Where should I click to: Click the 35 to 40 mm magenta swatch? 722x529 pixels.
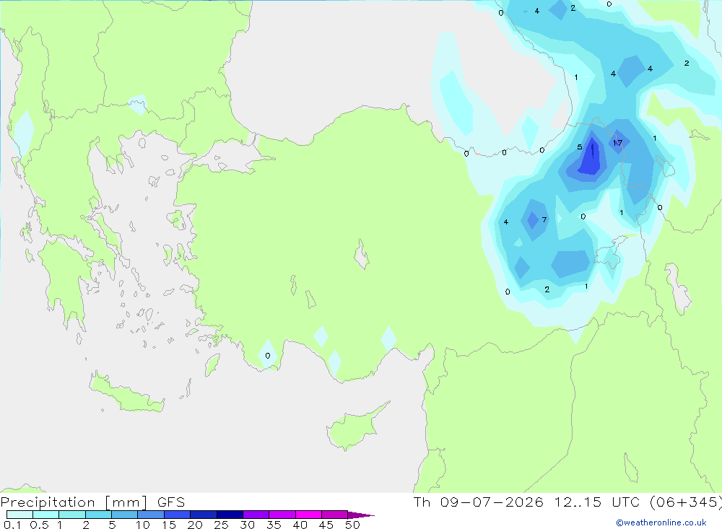click(x=282, y=515)
